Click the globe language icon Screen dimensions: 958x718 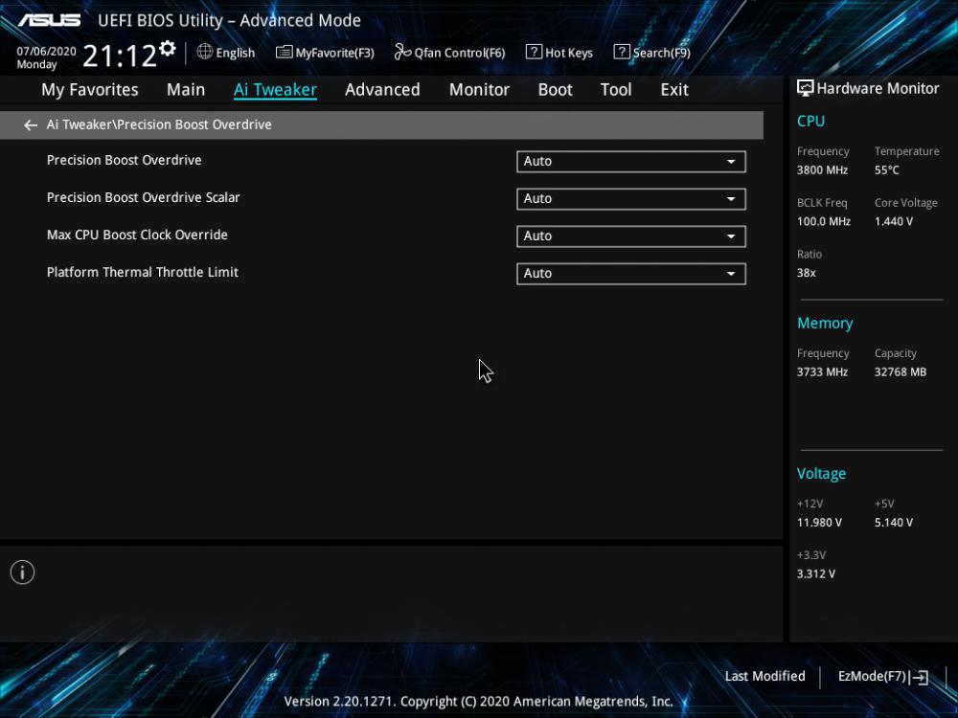[205, 52]
